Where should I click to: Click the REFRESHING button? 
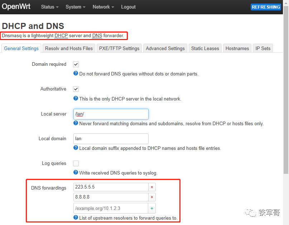tap(266, 7)
